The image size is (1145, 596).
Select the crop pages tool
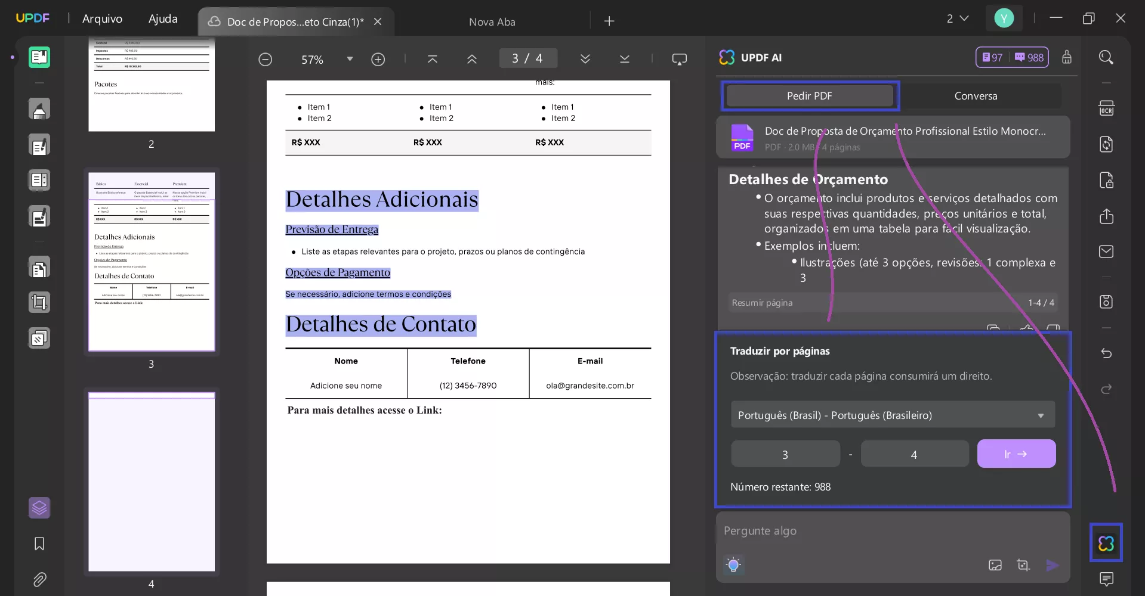39,302
